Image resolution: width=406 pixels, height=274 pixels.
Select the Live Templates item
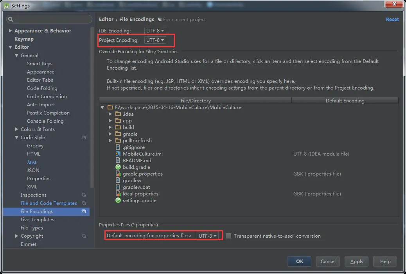coord(38,219)
